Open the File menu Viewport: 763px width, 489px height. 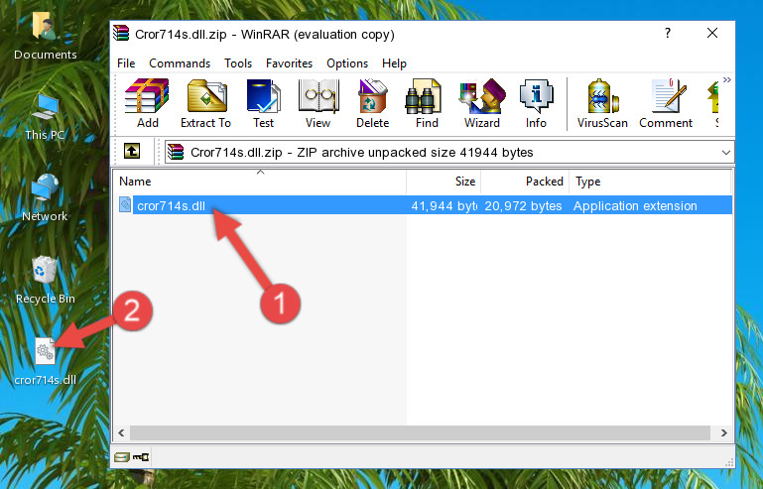pos(126,63)
